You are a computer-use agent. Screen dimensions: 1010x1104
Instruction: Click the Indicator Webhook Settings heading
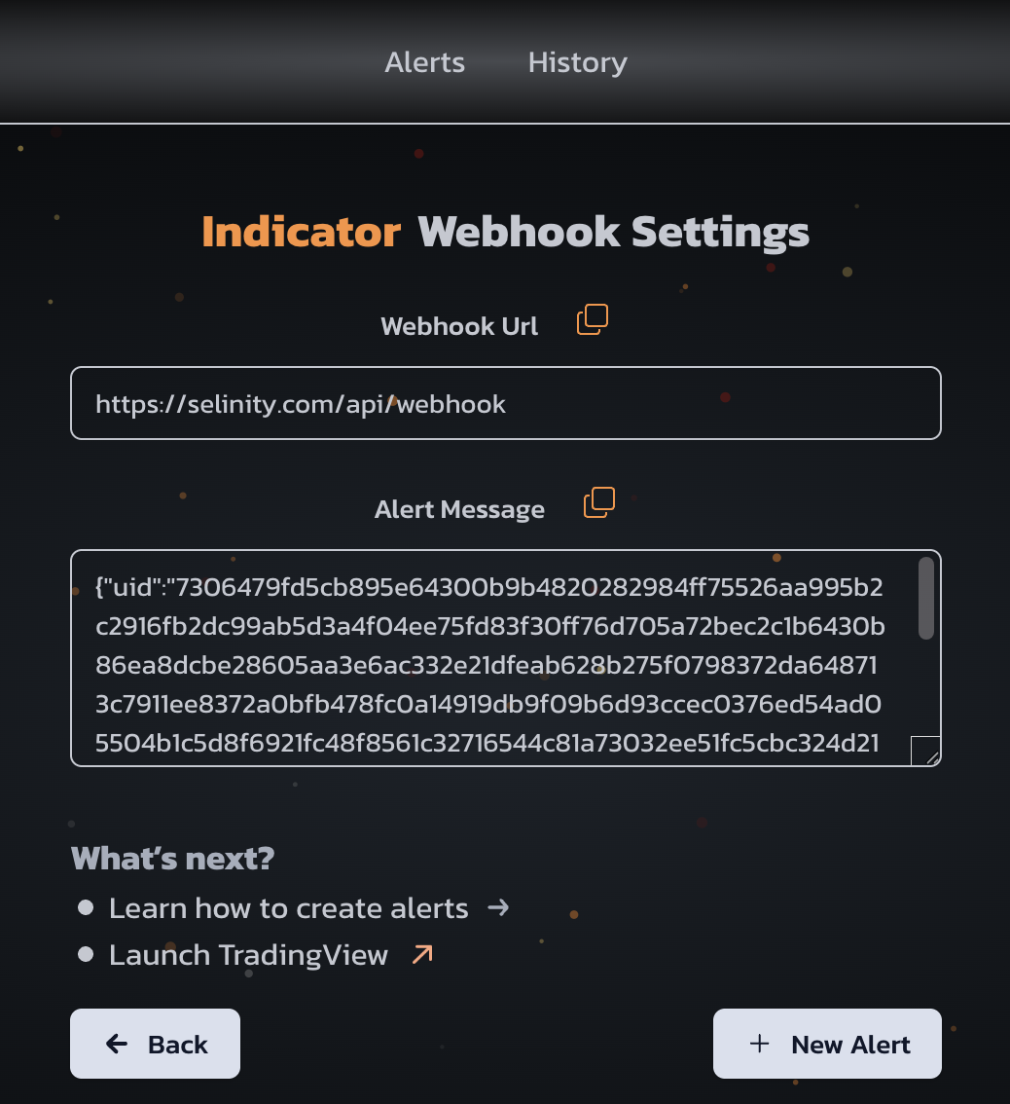click(x=505, y=233)
